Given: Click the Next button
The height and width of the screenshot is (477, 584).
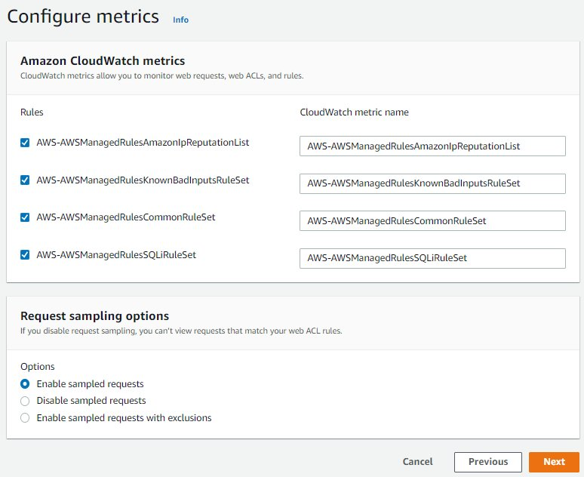Looking at the screenshot, I should click(x=554, y=462).
